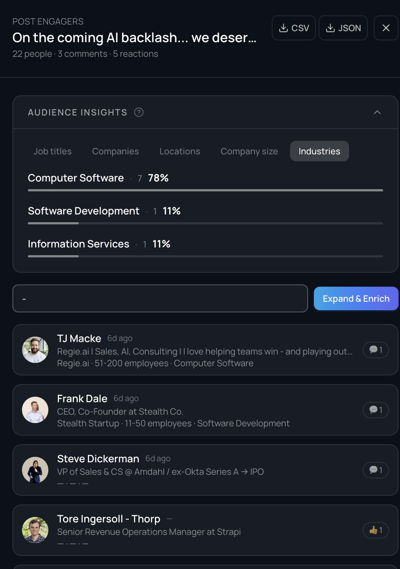Viewport: 400px width, 569px height.
Task: Download engagers as CSV
Action: tap(294, 28)
